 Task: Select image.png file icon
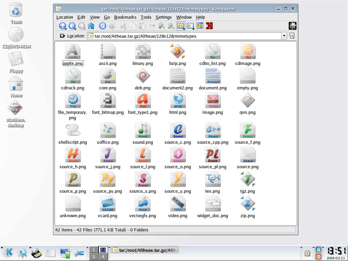coord(213,100)
